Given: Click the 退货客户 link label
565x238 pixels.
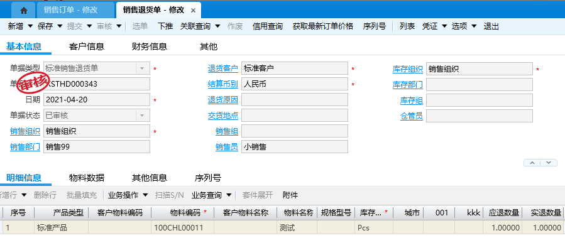Looking at the screenshot, I should (223, 68).
